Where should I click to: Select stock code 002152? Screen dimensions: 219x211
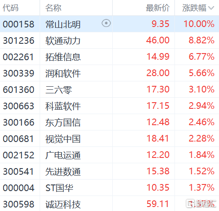[x=19, y=155]
